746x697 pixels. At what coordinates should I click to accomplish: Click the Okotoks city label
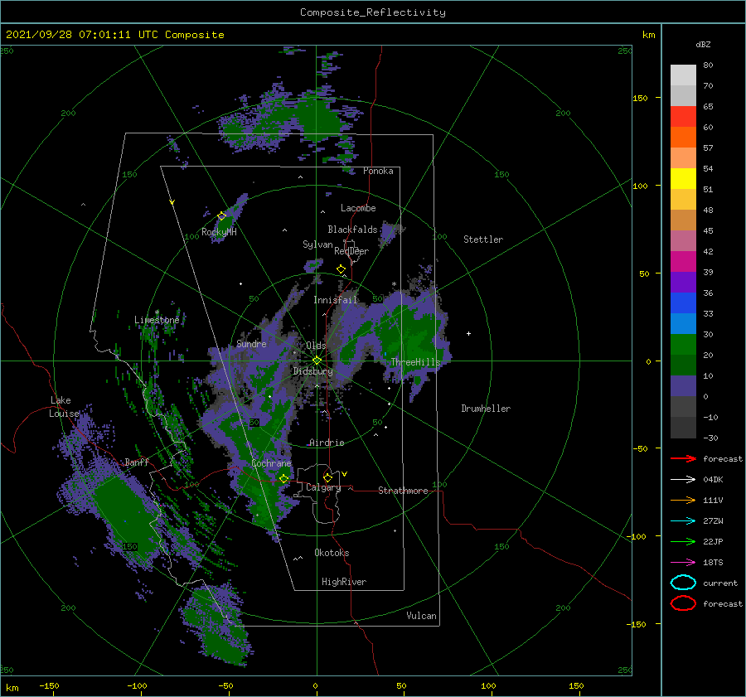[332, 553]
